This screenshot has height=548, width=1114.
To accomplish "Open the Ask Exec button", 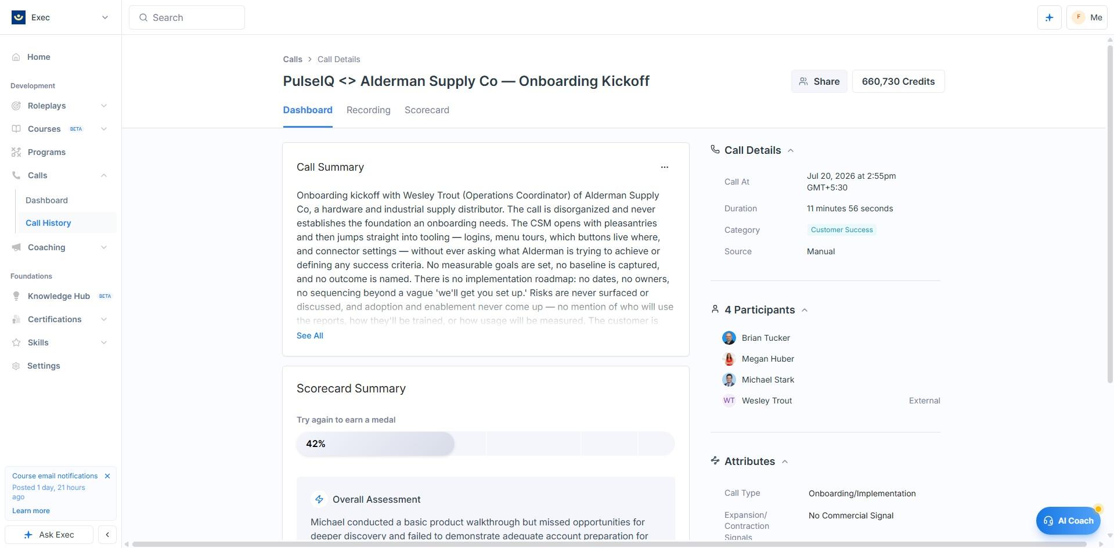I will pyautogui.click(x=49, y=535).
